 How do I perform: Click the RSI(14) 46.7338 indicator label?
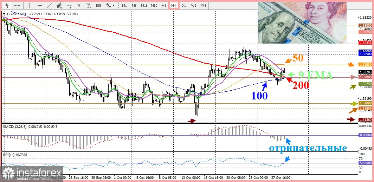pos(15,155)
